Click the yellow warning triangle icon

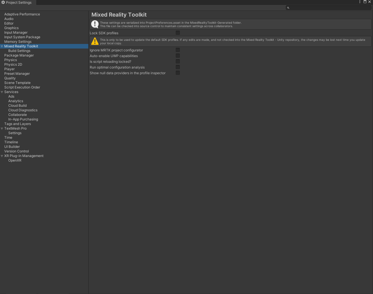[95, 42]
